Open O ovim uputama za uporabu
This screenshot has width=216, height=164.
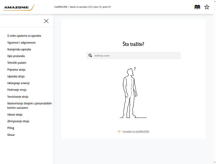pyautogui.click(x=24, y=36)
